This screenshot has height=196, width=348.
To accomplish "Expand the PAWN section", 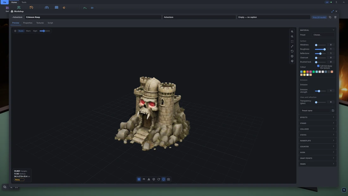I will point(317,164).
